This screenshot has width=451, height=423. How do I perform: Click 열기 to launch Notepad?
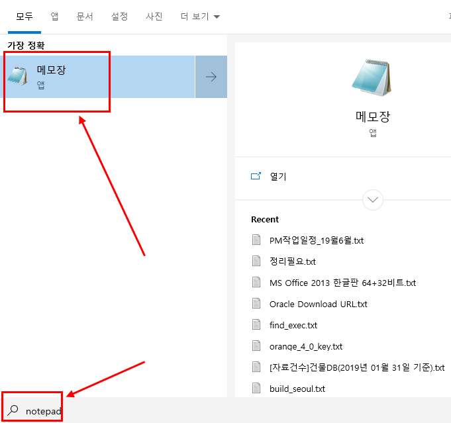click(278, 176)
